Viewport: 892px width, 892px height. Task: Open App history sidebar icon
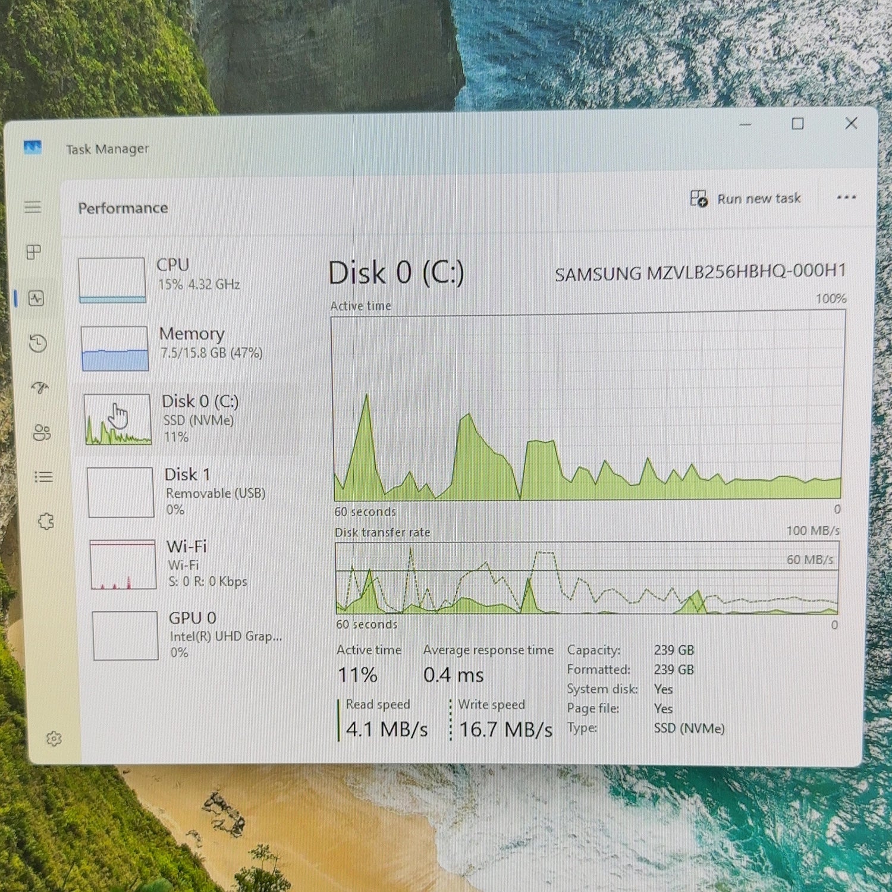click(x=38, y=343)
